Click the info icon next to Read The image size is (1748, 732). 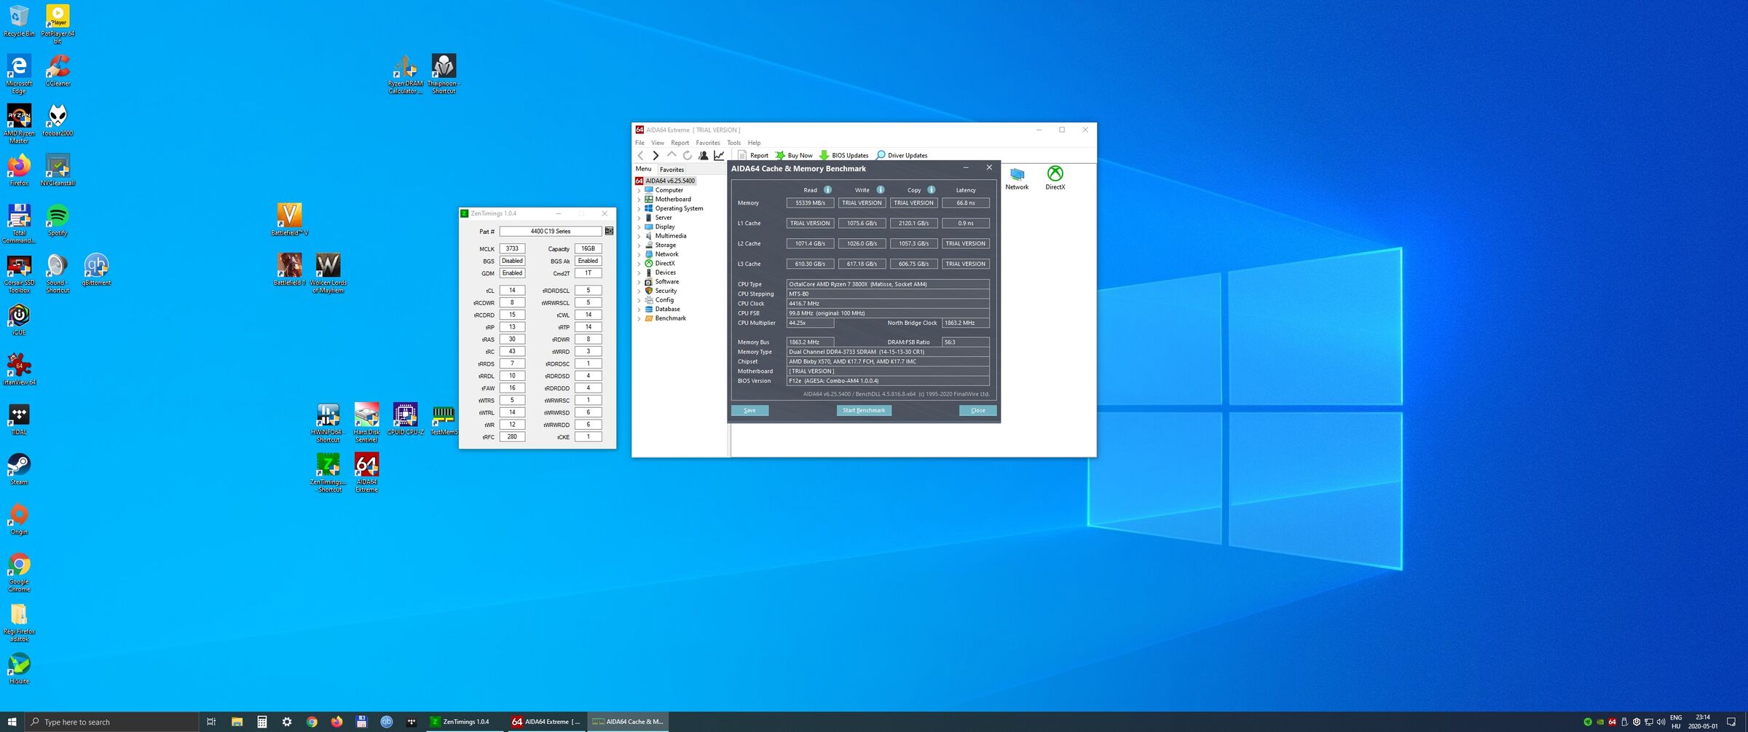pos(827,189)
